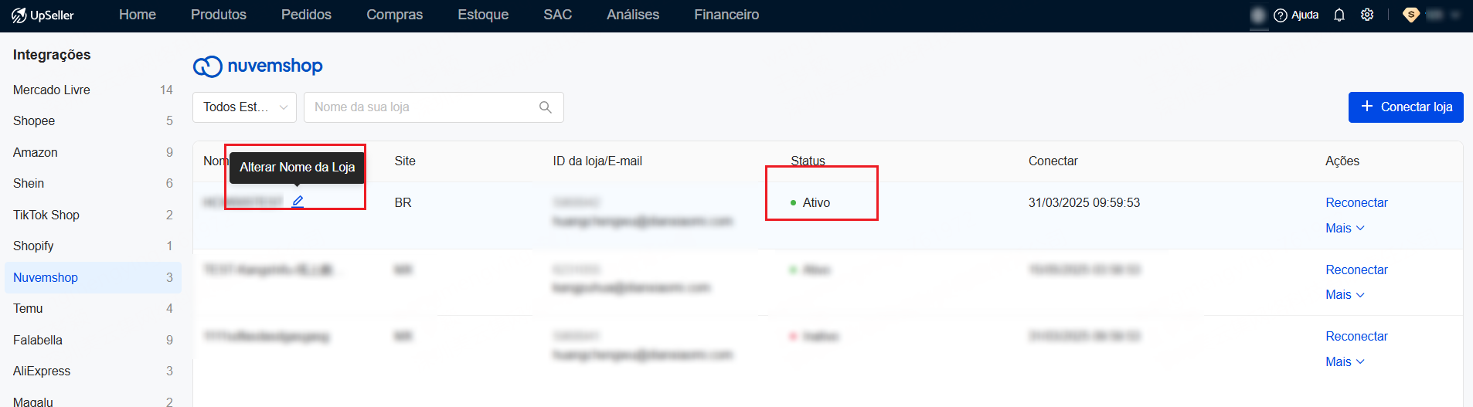Click the Ativo status in first row
Screen dimensions: 1473x407
[x=810, y=202]
